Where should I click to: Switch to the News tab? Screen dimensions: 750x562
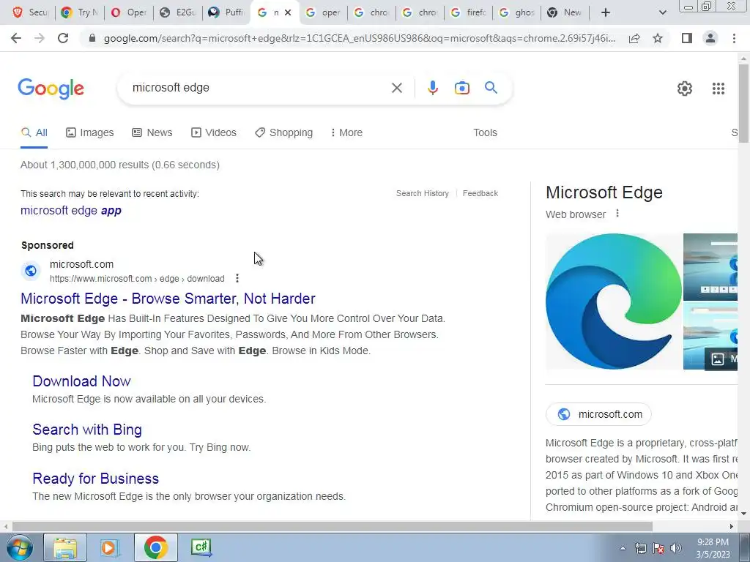tap(152, 132)
